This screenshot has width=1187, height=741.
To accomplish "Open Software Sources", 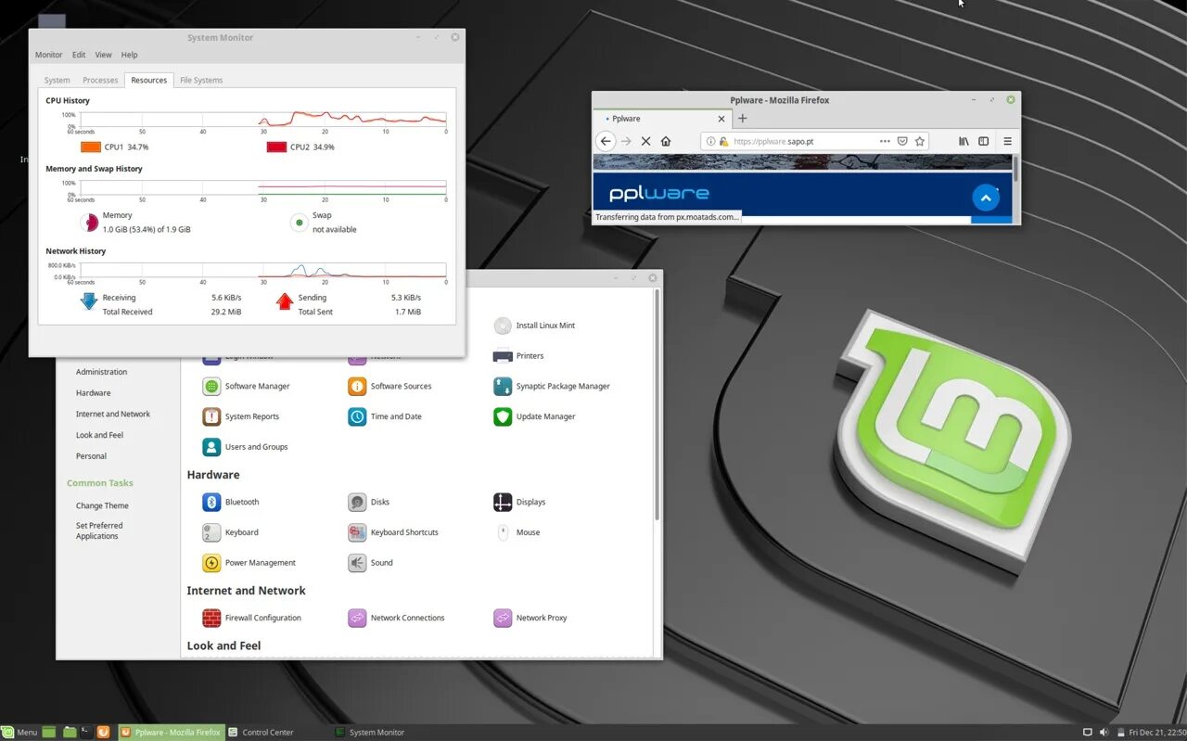I will tap(389, 386).
